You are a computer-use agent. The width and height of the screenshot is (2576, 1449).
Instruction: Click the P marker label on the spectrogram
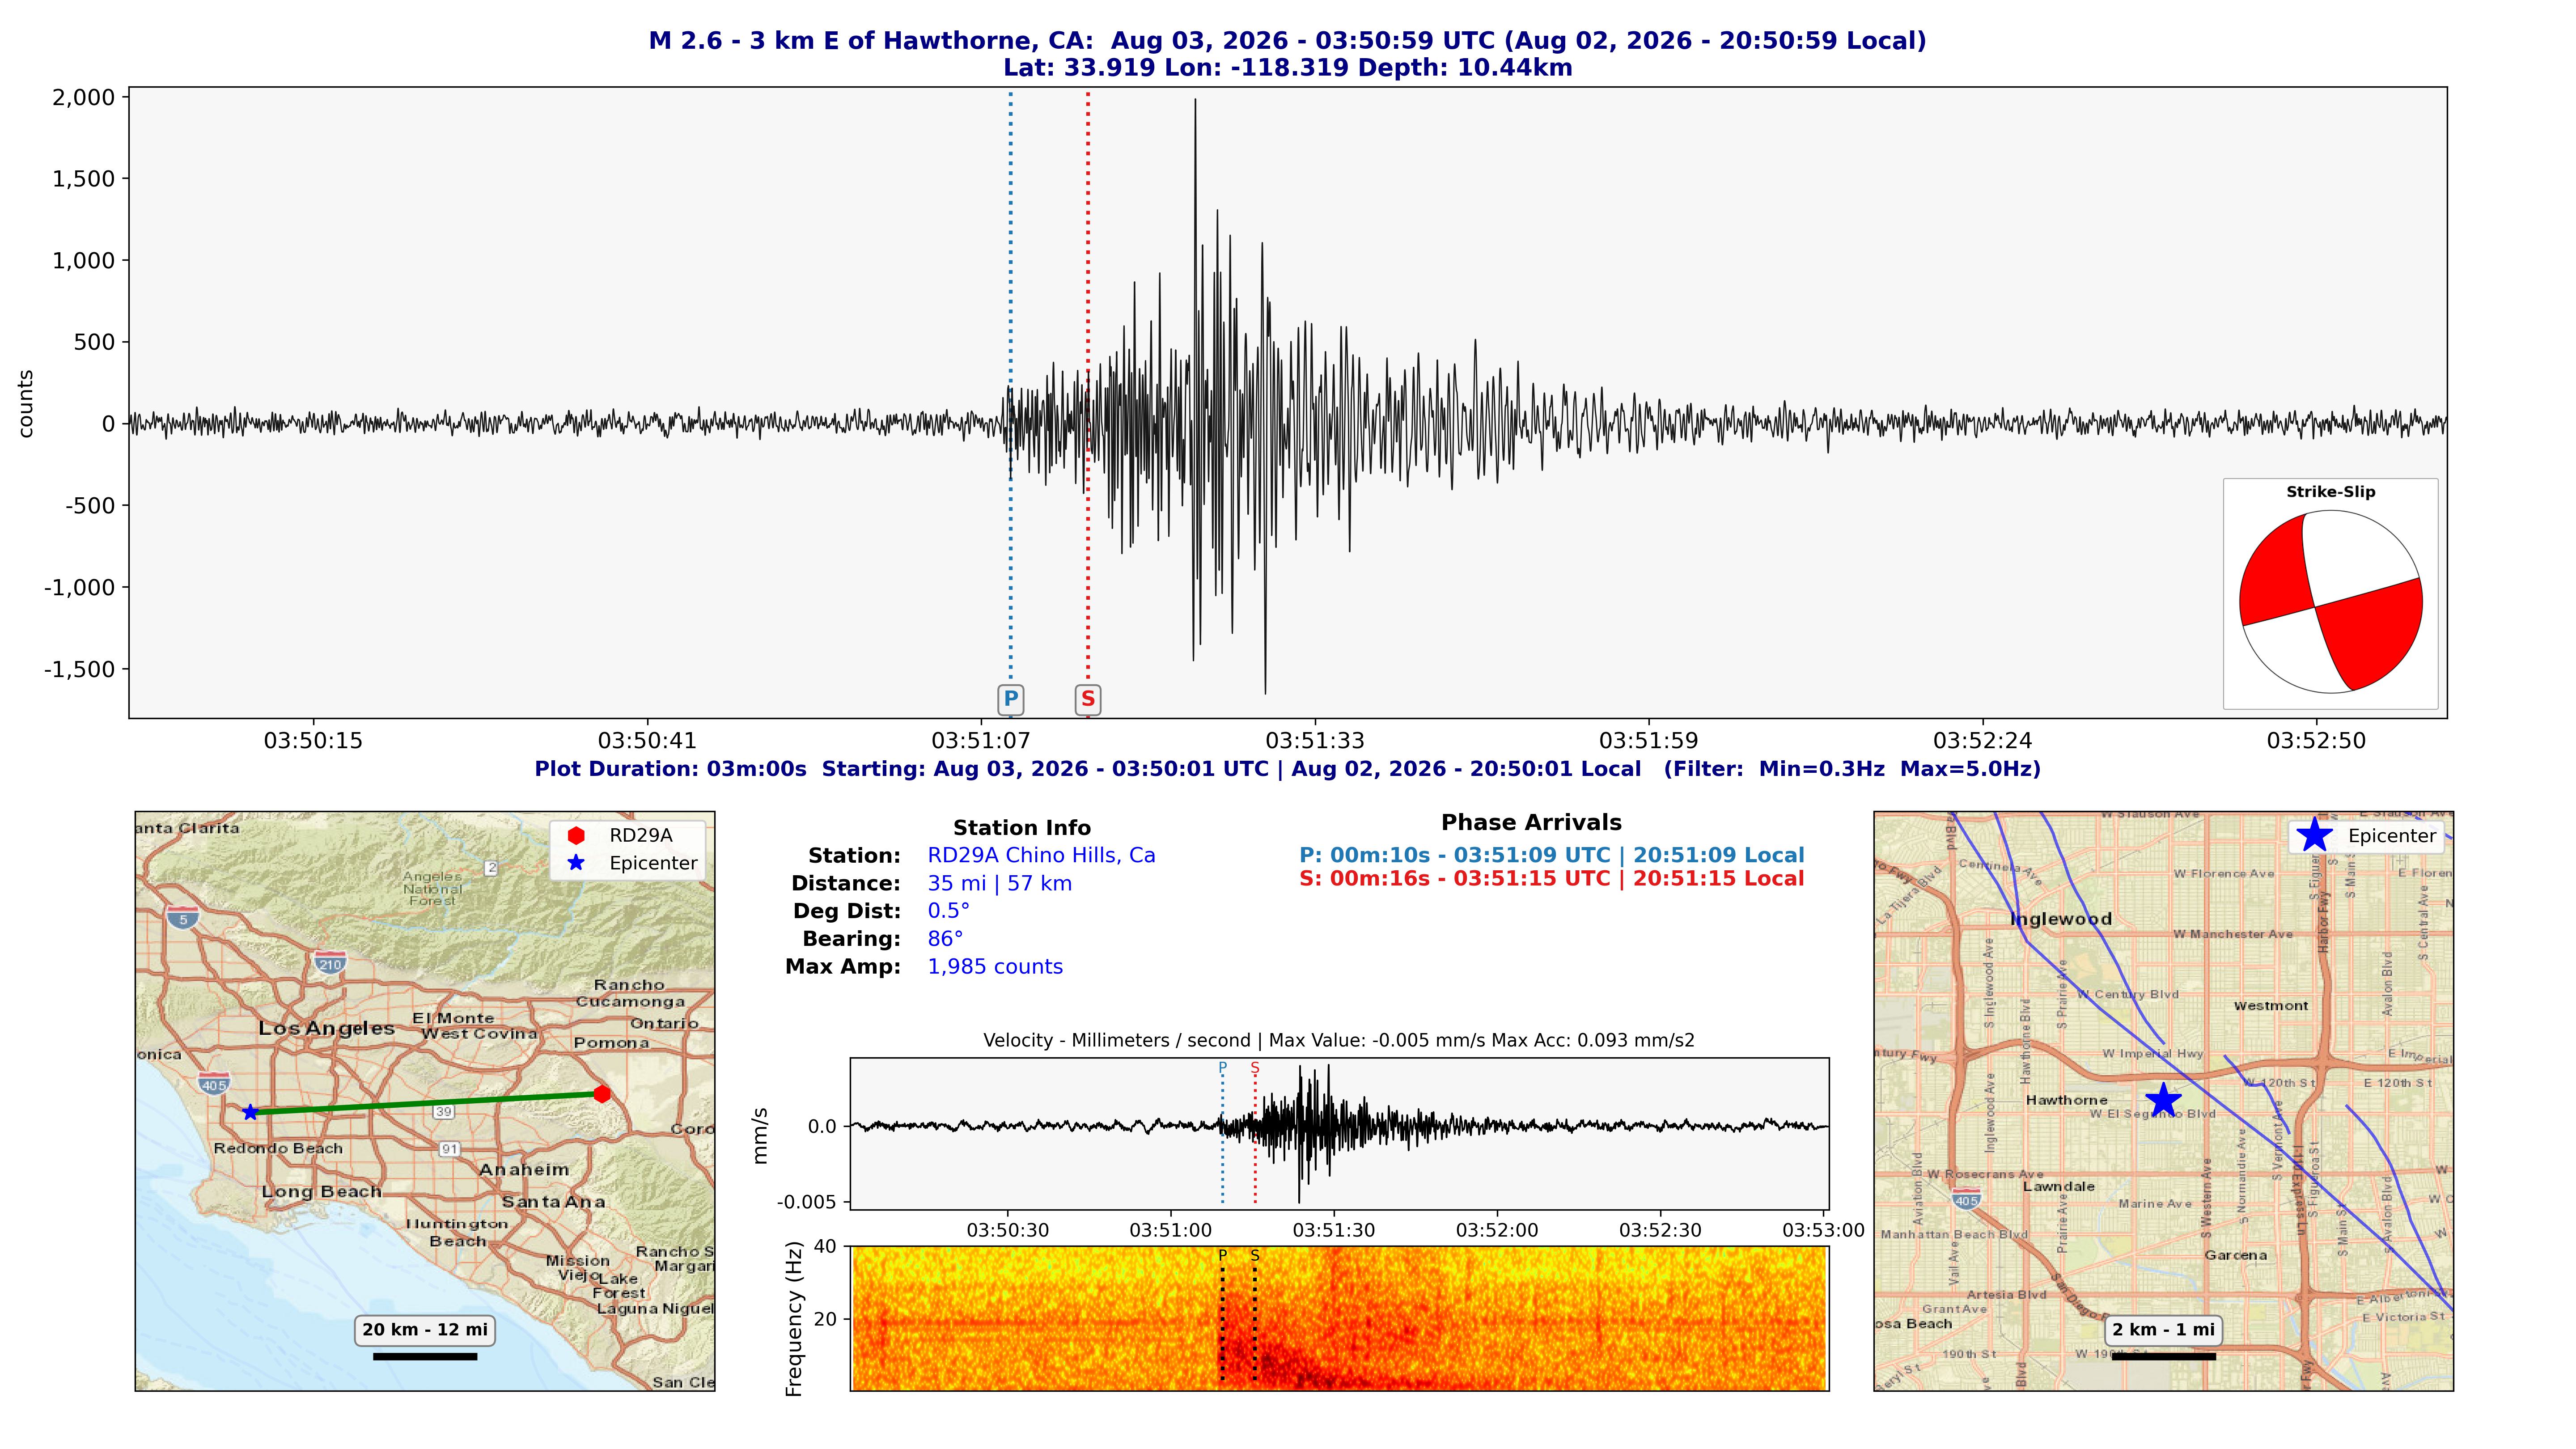pos(1222,1256)
